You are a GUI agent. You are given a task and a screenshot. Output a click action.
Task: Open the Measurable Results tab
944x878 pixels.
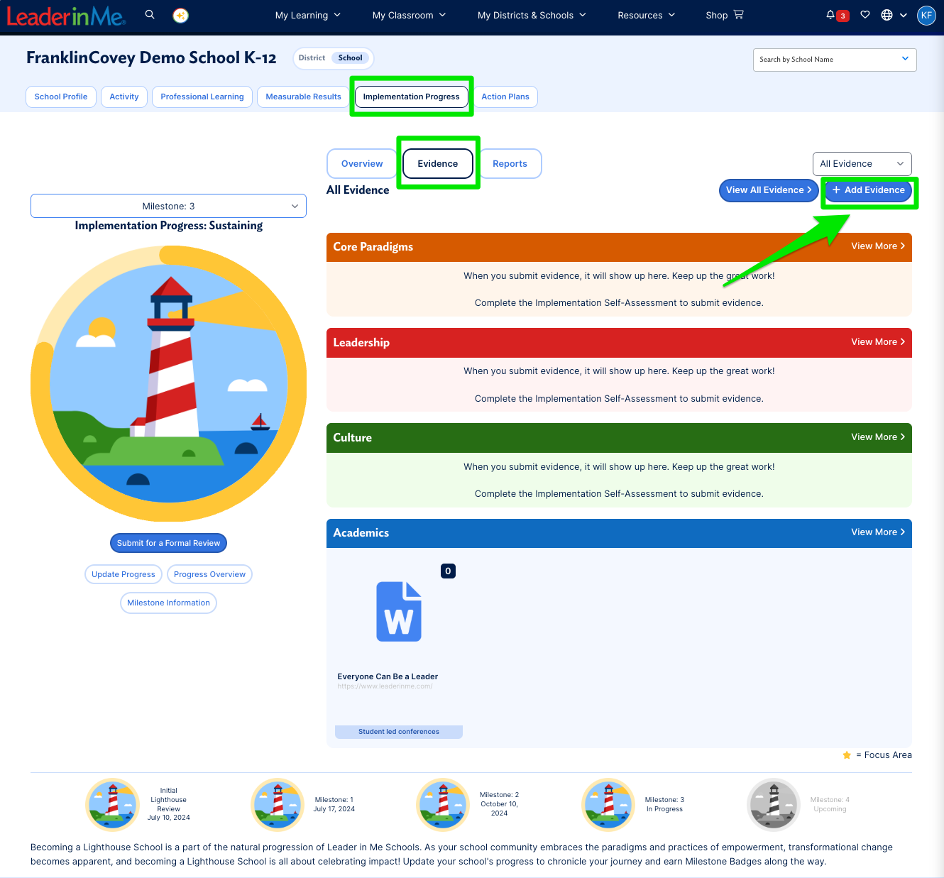tap(303, 97)
